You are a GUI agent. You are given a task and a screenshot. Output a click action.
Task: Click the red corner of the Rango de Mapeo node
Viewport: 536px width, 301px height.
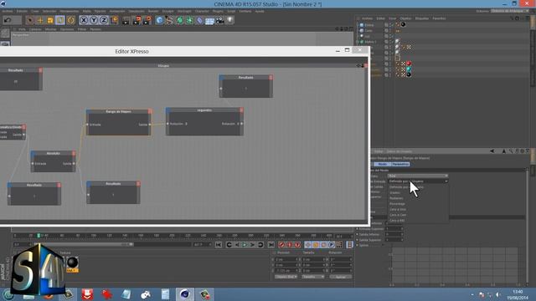150,111
